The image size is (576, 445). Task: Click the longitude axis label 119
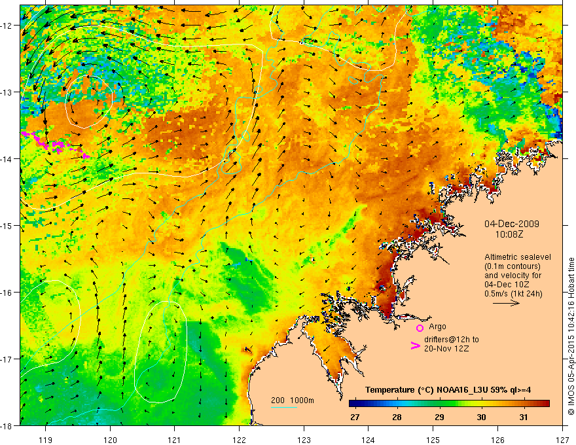point(46,440)
